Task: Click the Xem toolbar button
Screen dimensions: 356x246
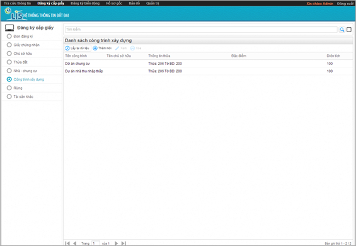Action: (x=121, y=48)
